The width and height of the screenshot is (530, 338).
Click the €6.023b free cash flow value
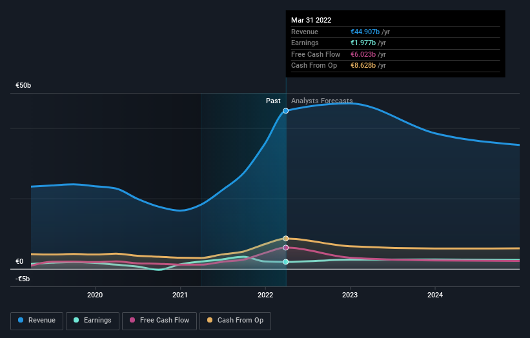(x=363, y=54)
